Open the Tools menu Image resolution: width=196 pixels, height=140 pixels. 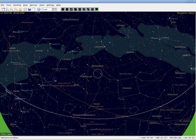coord(42,5)
